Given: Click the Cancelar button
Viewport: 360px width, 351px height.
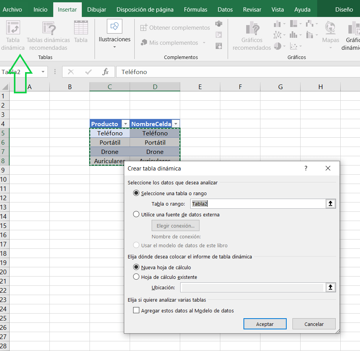Looking at the screenshot, I should click(314, 324).
